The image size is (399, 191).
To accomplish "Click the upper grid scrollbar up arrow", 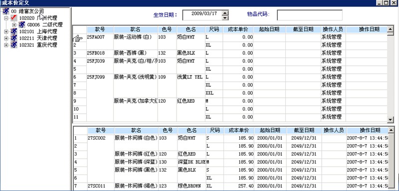I will 390,29.
